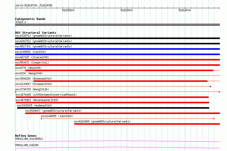Open variant label nsv3329305 (Audano2019)
Viewport: 227px width, 151px height.
click(34, 105)
